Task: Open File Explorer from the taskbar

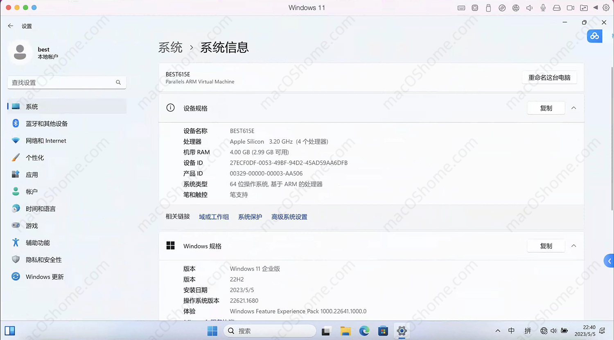Action: [x=345, y=331]
